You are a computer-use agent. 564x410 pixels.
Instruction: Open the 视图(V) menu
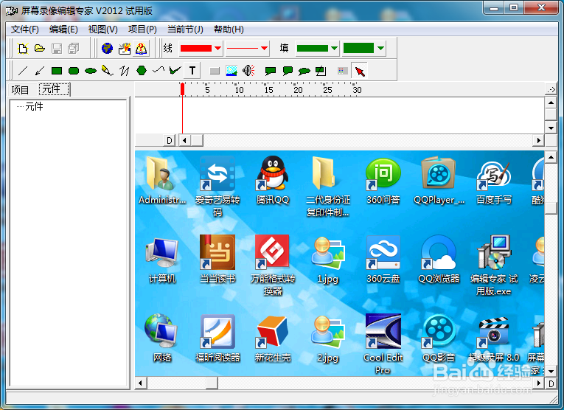pyautogui.click(x=103, y=29)
